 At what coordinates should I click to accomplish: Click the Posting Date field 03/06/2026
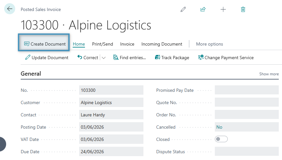click(x=111, y=127)
